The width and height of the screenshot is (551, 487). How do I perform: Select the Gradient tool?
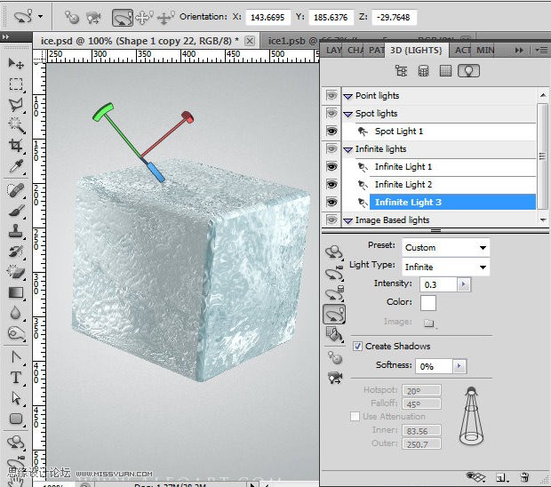pos(16,292)
